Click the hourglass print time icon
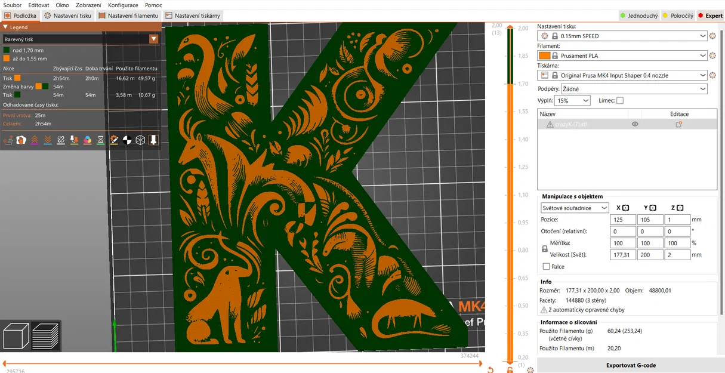Screen dimensions: 725x373 [100, 140]
